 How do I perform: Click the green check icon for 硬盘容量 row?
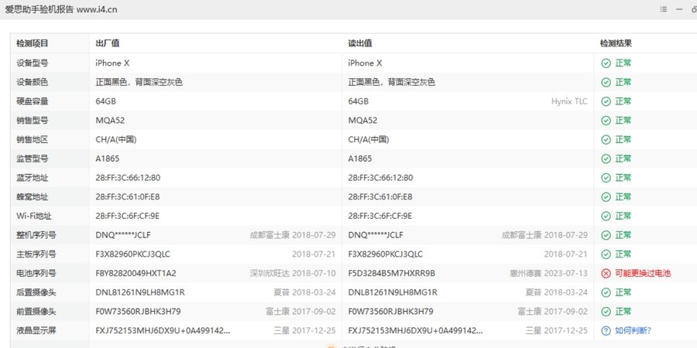click(x=606, y=101)
